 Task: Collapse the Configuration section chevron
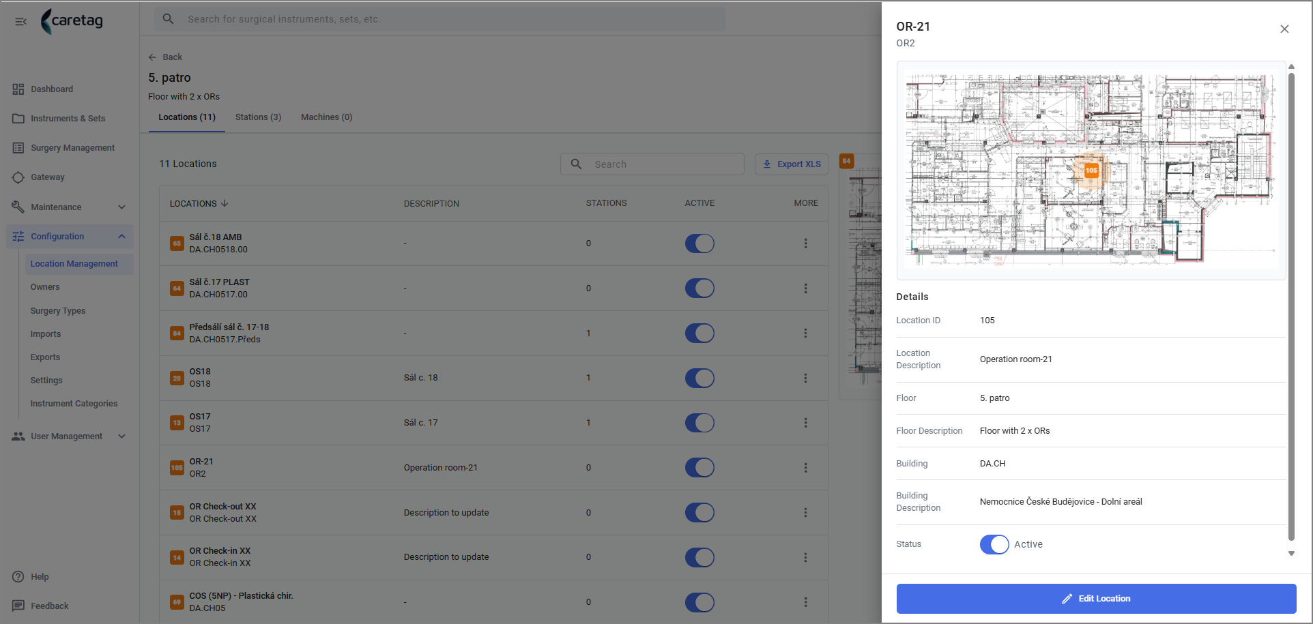(121, 237)
